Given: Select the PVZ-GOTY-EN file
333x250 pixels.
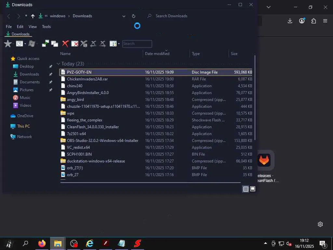Looking at the screenshot, I should point(156,72).
